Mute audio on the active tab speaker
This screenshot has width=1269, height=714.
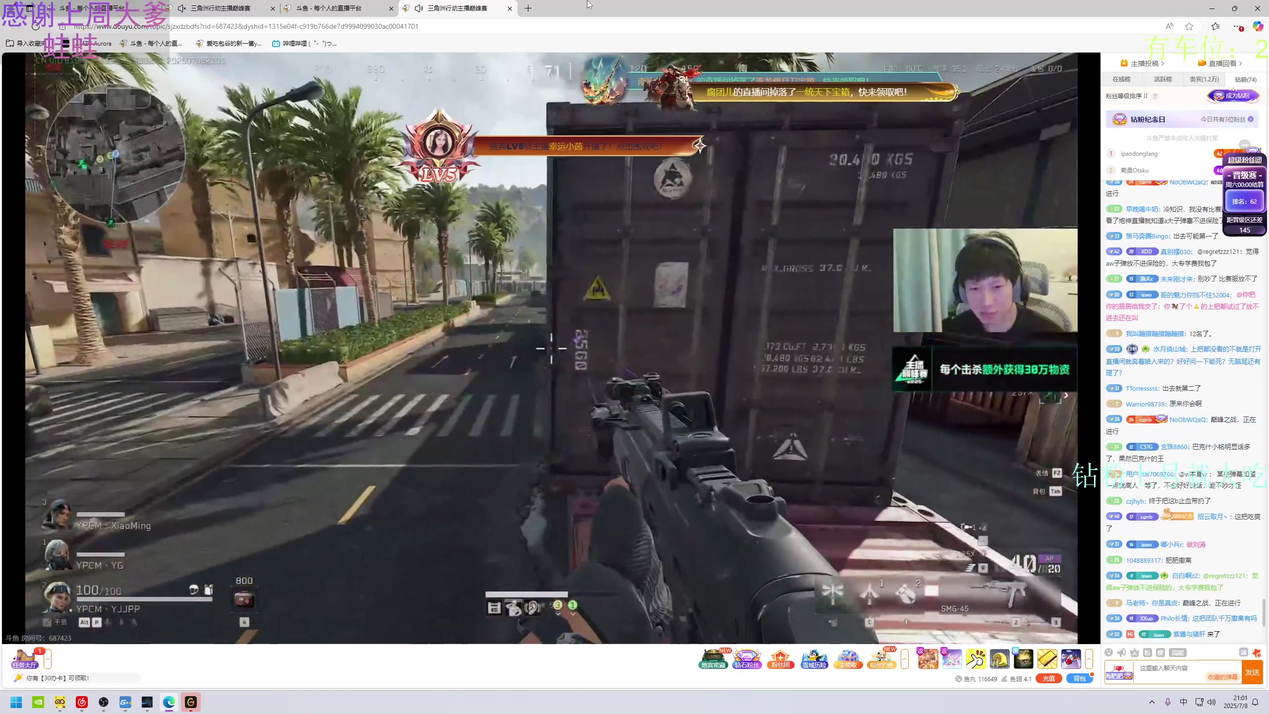(419, 8)
